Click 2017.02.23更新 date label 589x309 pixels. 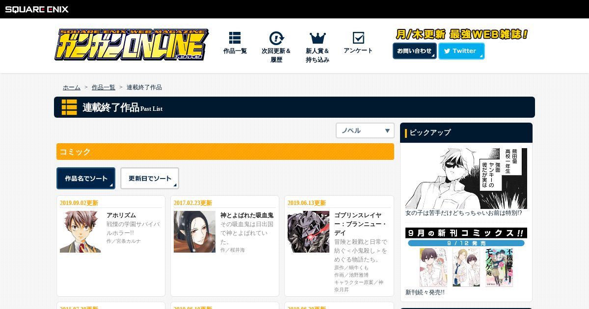point(193,203)
